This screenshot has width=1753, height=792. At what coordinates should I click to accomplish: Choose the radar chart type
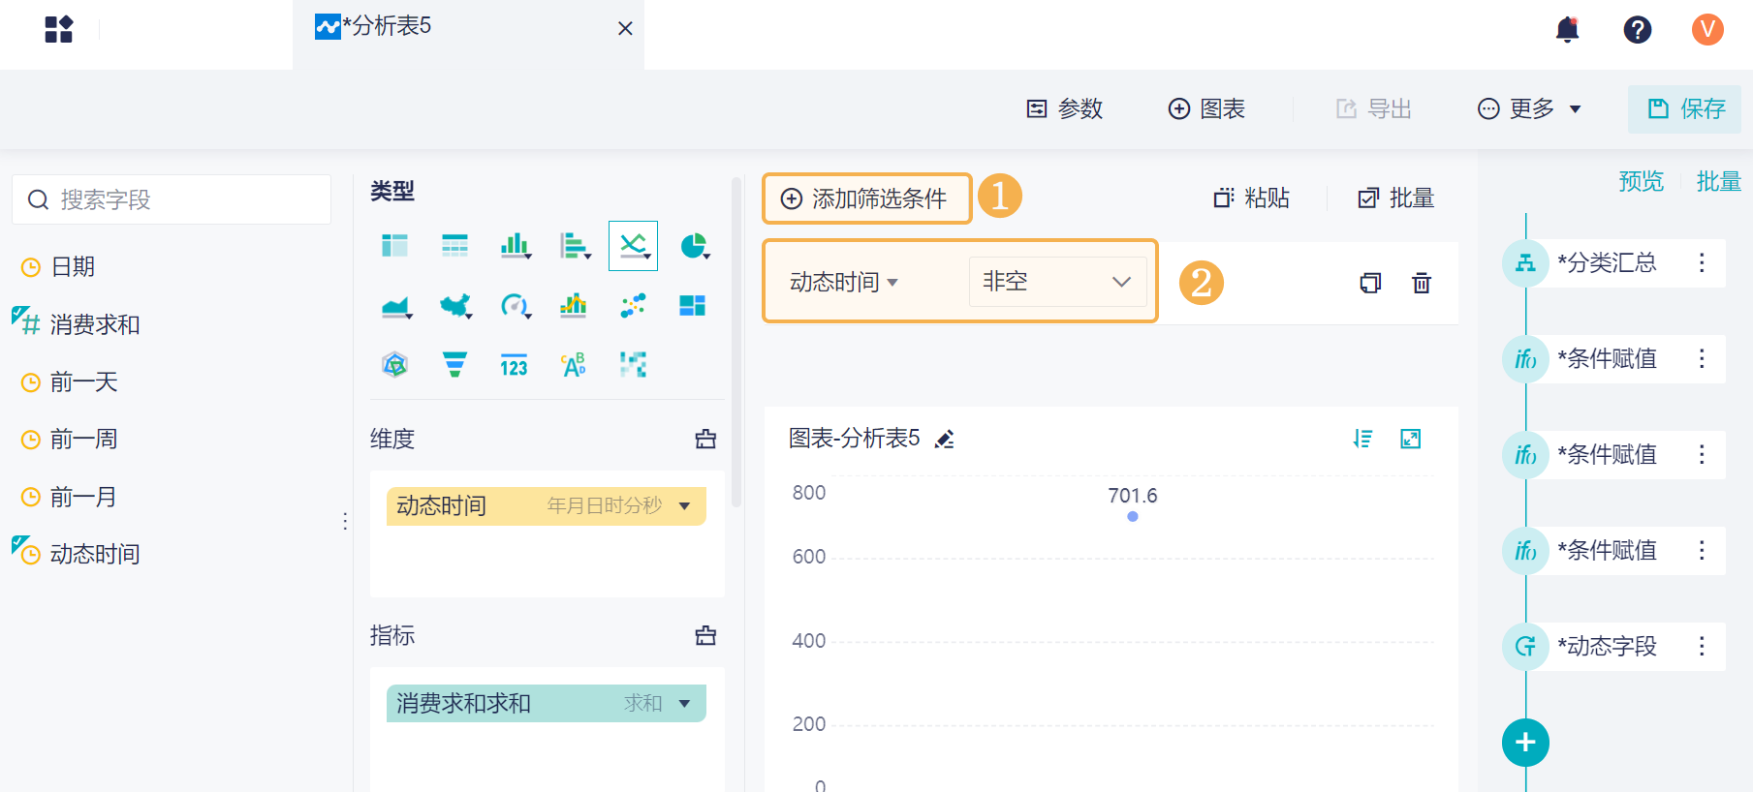[394, 365]
